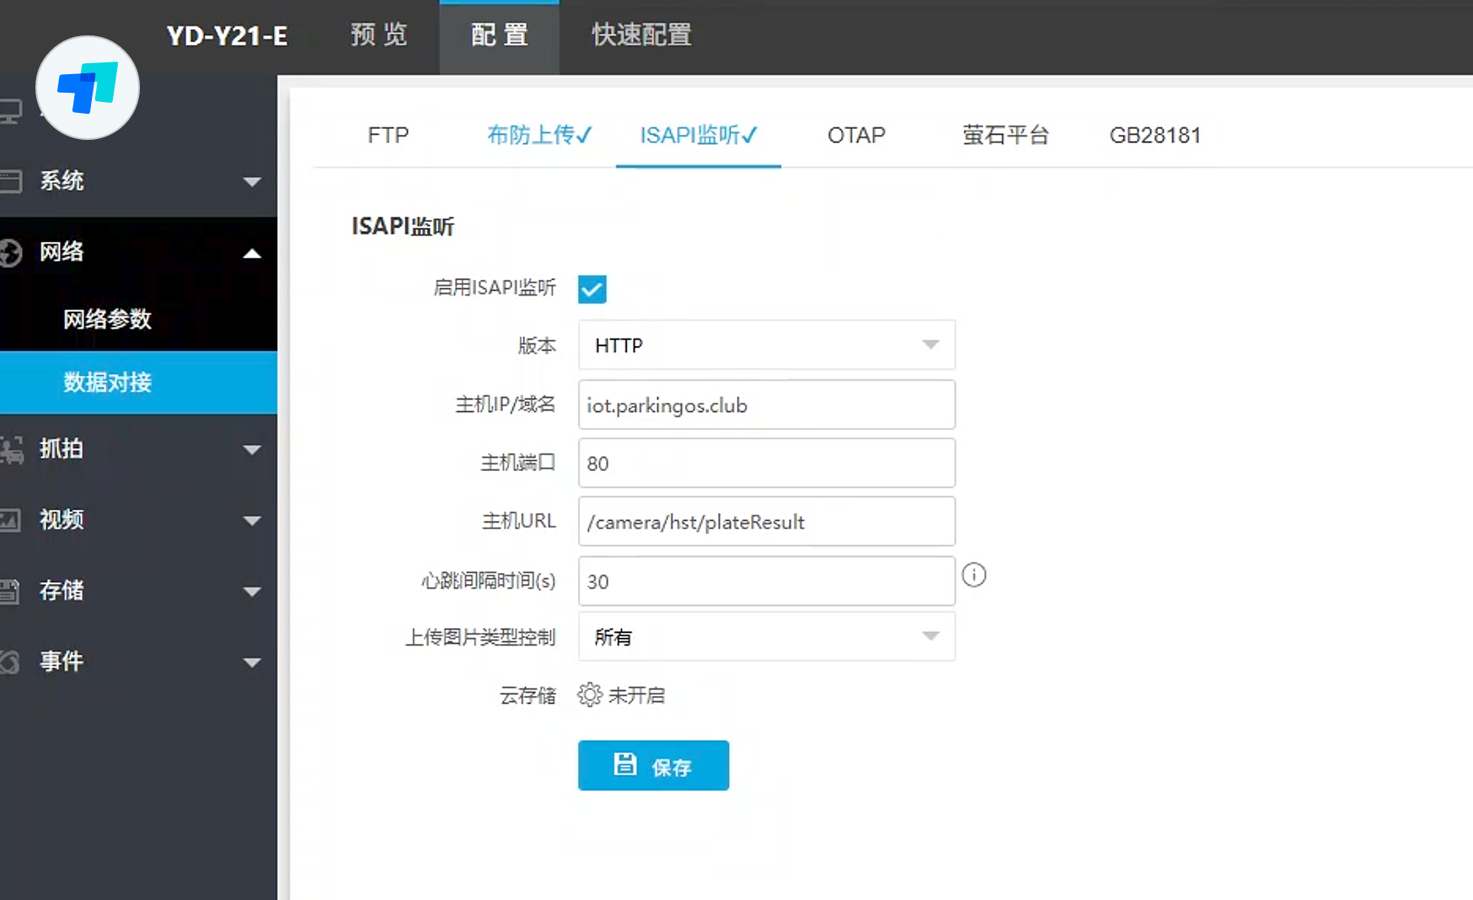This screenshot has width=1473, height=900.
Task: Expand the 事件 sidebar section
Action: click(251, 662)
